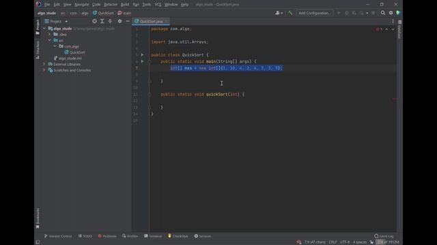Open the Navigate menu

tap(81, 5)
